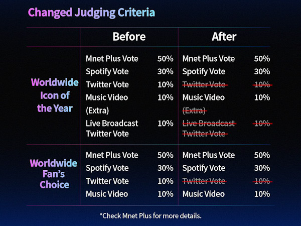Viewport: 301px width, 226px height.
Task: Click 50% beside Fan's Choice After Mnet Plus Vote
Action: [x=262, y=155]
